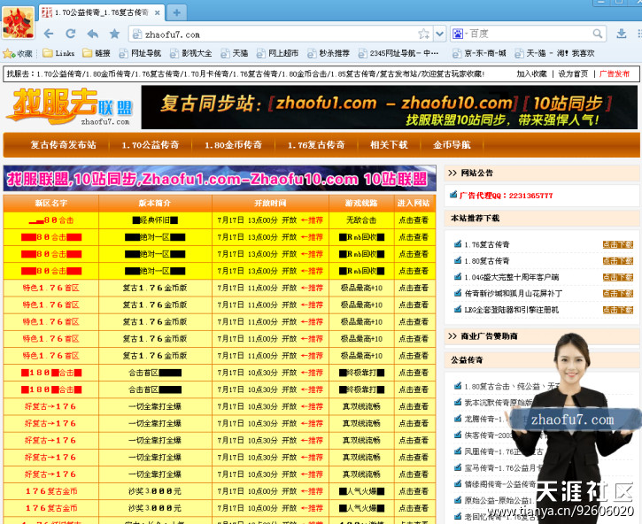Open 相关下载 menu item
Viewport: 642px width, 524px height.
389,145
